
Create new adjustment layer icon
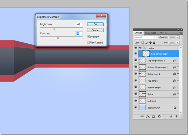pos(159,116)
